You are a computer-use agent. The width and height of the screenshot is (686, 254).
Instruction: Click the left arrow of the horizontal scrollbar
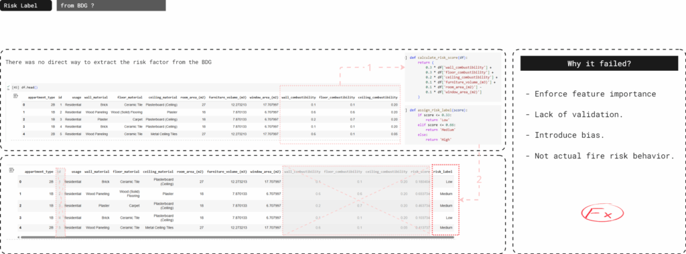coord(17,237)
